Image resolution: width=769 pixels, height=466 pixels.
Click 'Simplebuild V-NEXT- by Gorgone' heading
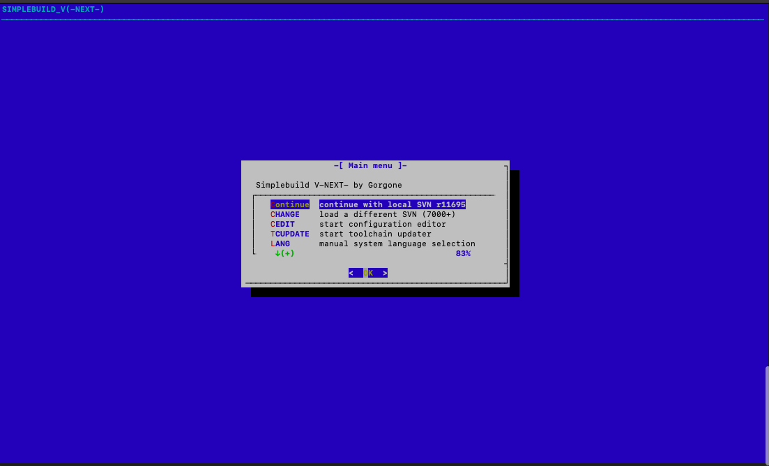[x=328, y=185]
